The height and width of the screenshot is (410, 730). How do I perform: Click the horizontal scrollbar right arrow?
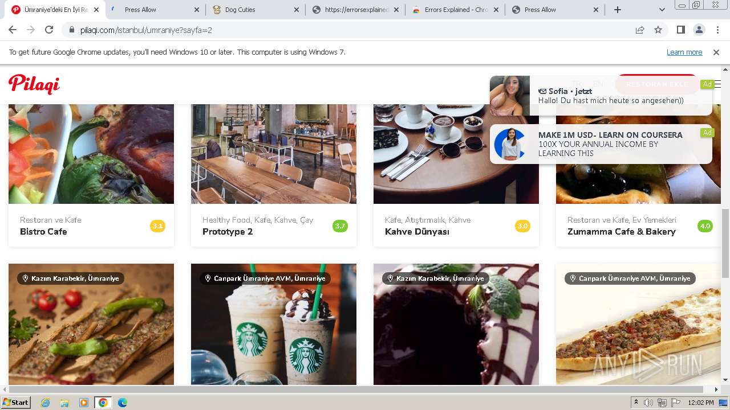coord(717,389)
